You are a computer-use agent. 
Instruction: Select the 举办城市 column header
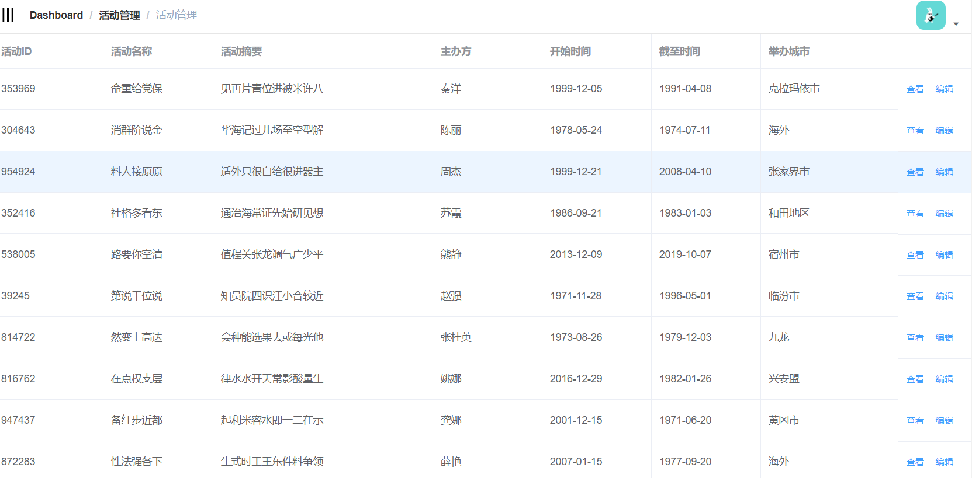tap(789, 51)
